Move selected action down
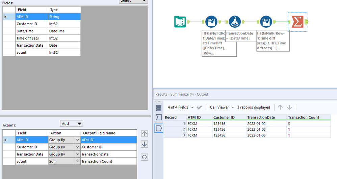Screen dimensions: 337x179 [x=145, y=144]
